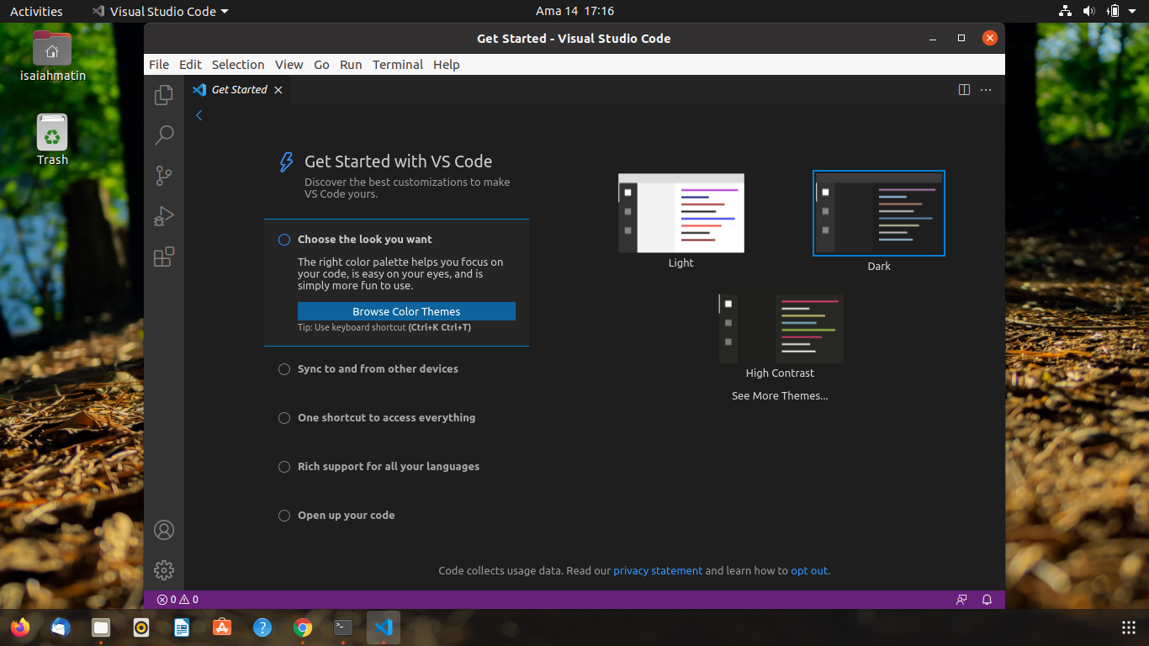
Task: Mark 'Sync to and from other devices' circle
Action: [x=284, y=369]
